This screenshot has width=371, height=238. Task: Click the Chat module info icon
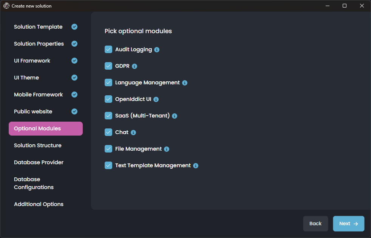[133, 133]
